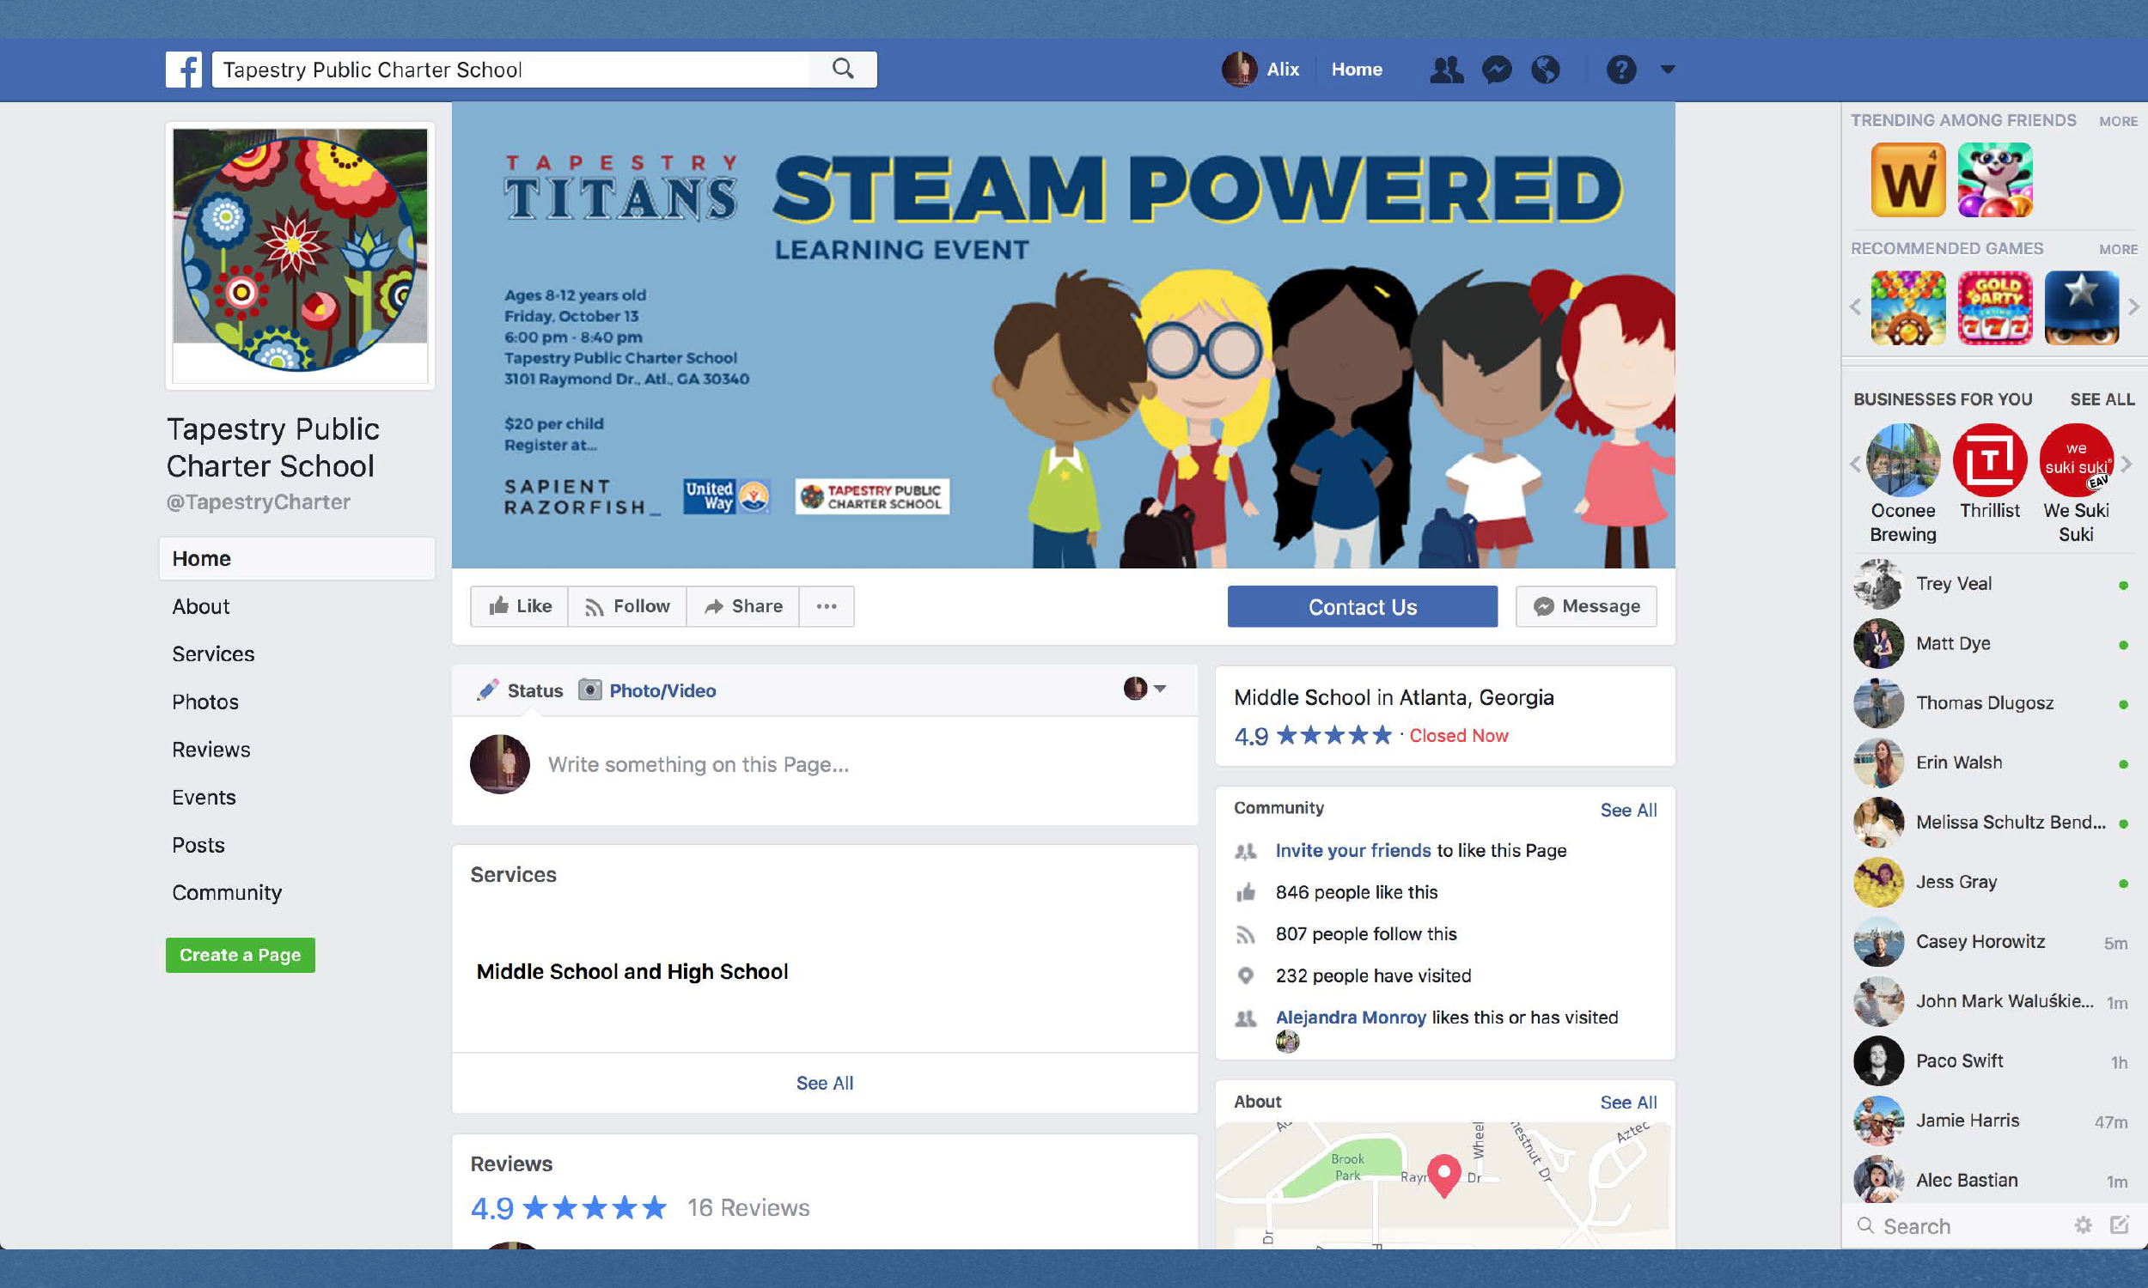Screen dimensions: 2148x1288
Task: Open Community in the page sidebar
Action: coord(227,893)
